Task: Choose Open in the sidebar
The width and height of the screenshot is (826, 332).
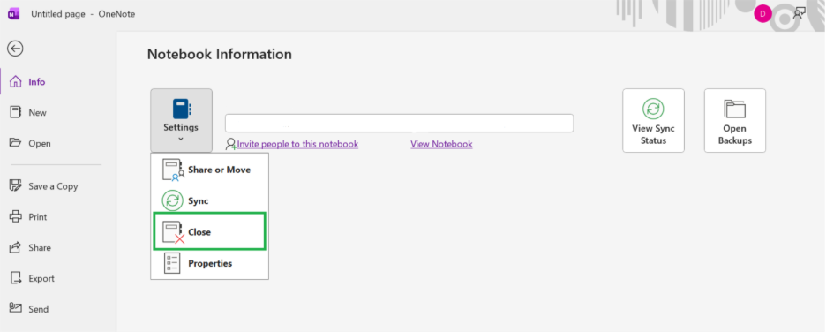Action: pyautogui.click(x=31, y=143)
